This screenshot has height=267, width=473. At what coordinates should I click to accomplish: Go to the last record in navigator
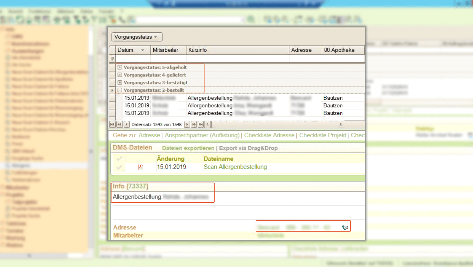201,124
